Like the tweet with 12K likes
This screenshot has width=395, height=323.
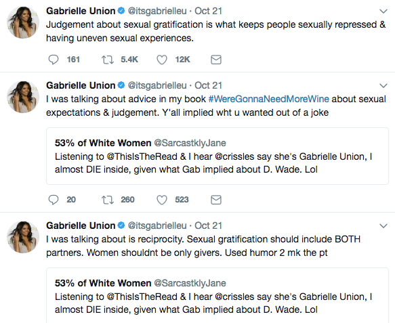[162, 60]
